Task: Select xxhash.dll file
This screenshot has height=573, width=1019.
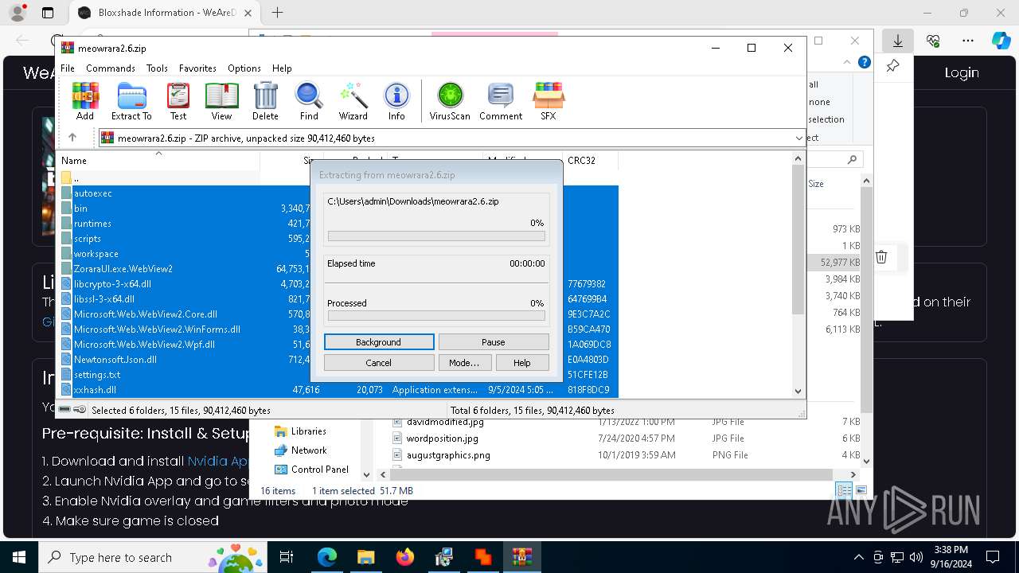Action: [x=96, y=390]
